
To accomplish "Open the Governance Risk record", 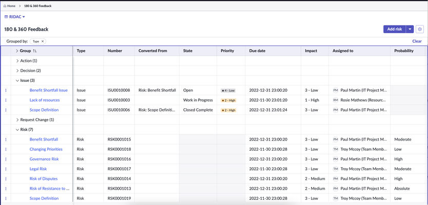I will 44,159.
